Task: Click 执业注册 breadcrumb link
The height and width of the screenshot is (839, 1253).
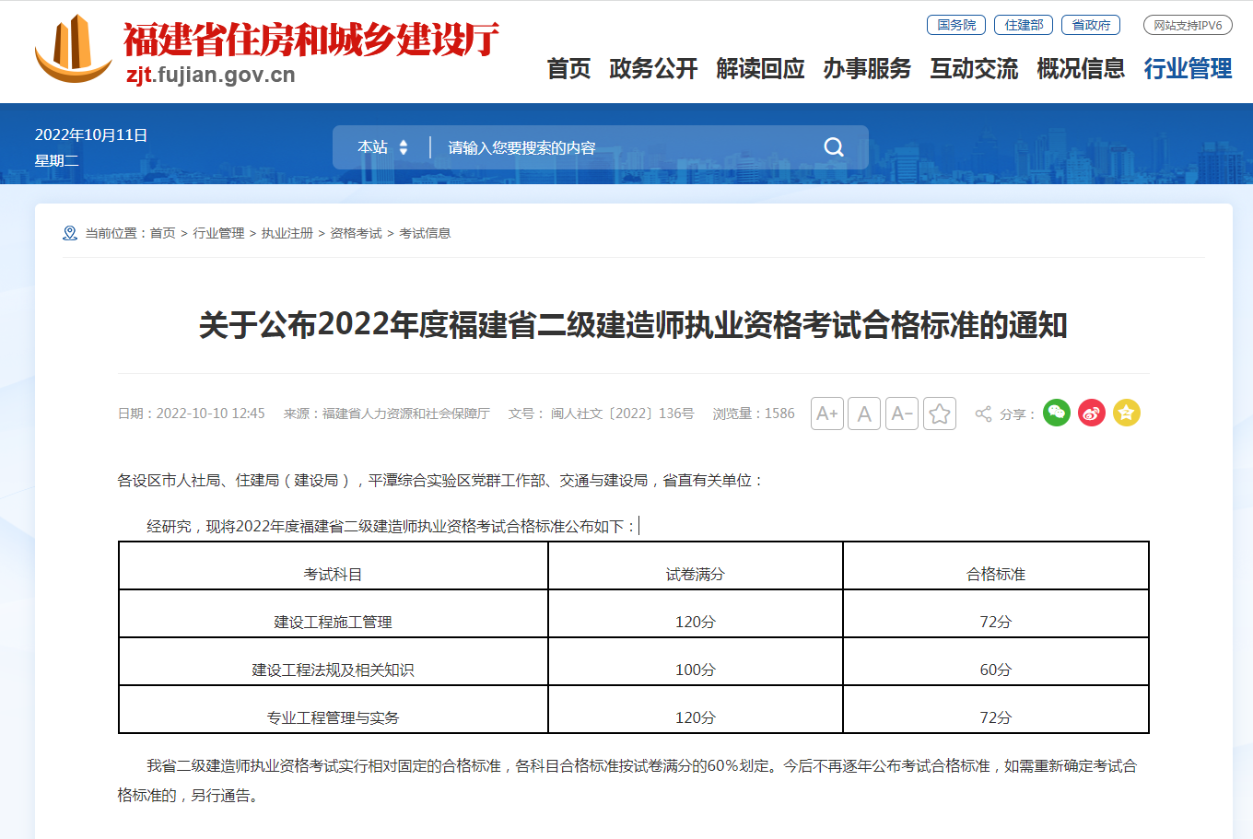Action: (x=287, y=233)
